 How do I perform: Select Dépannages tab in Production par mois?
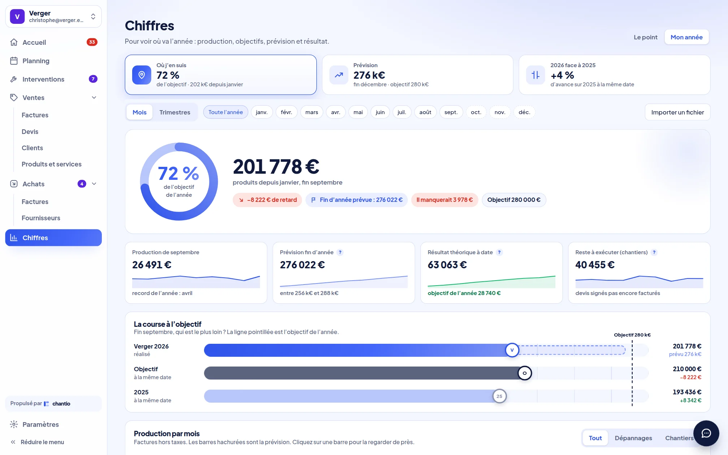coord(633,438)
